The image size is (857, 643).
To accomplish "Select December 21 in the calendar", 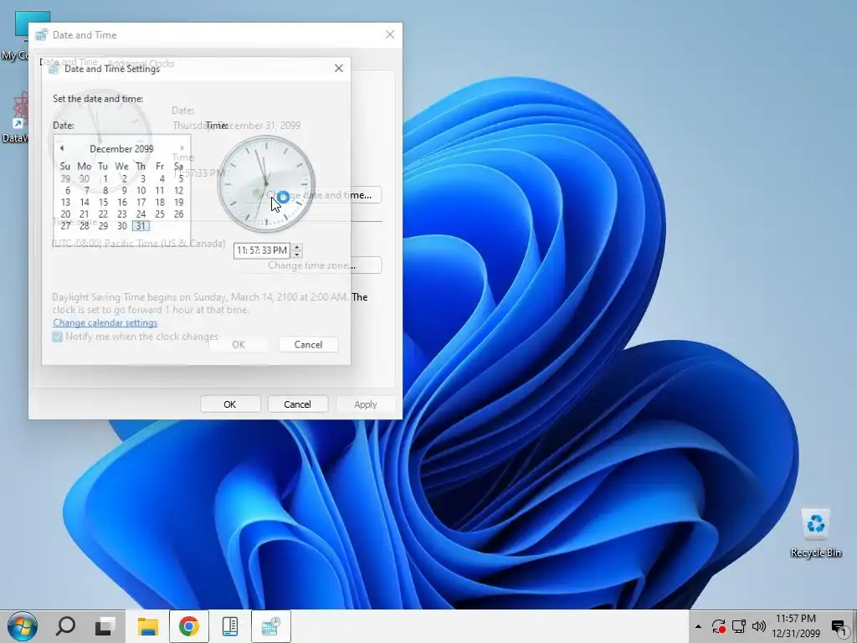I will (x=85, y=213).
